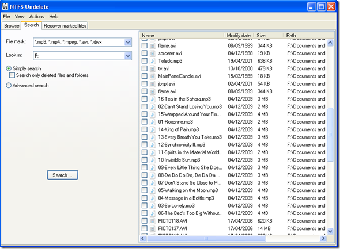Enable Search only deleted files and folders

pyautogui.click(x=12, y=75)
